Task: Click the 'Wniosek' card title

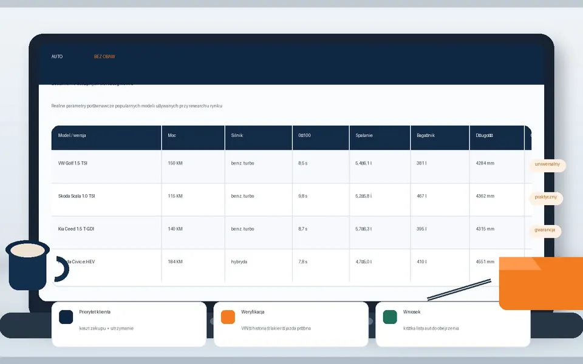Action: (412, 312)
